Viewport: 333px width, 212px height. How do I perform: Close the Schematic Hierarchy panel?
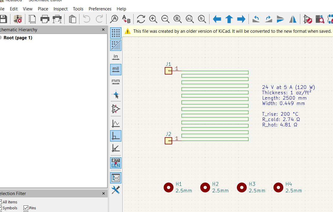(103, 30)
